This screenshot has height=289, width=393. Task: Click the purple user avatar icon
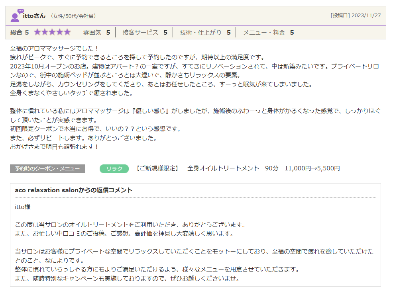[x=16, y=16]
